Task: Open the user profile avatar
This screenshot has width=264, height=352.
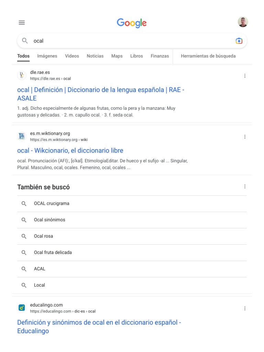Action: tap(243, 22)
